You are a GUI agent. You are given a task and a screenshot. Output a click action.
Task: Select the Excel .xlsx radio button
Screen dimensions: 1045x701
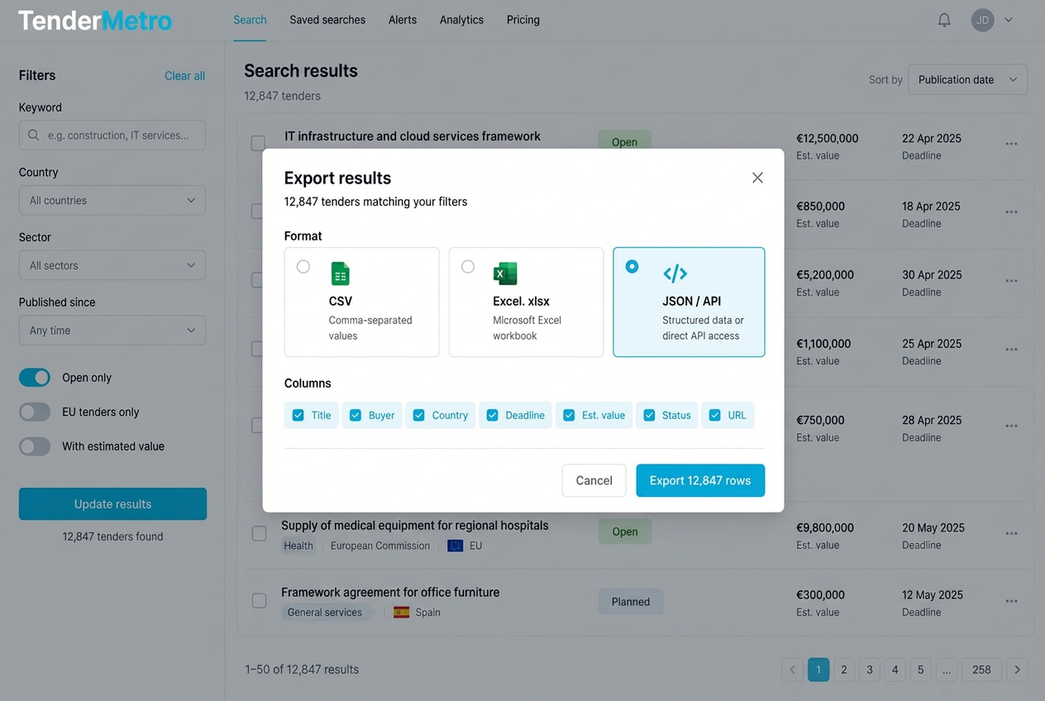coord(468,266)
